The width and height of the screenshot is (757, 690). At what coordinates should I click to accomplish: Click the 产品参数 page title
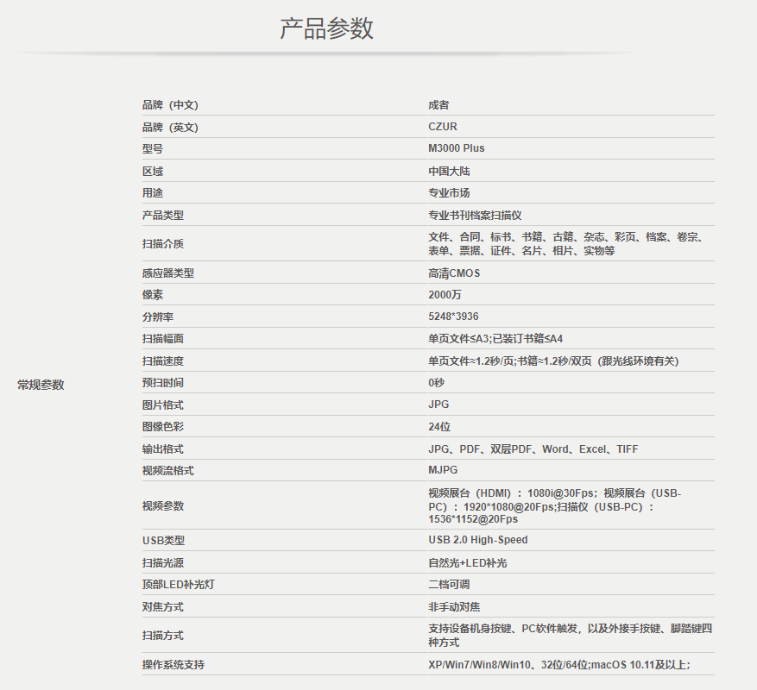[x=326, y=28]
